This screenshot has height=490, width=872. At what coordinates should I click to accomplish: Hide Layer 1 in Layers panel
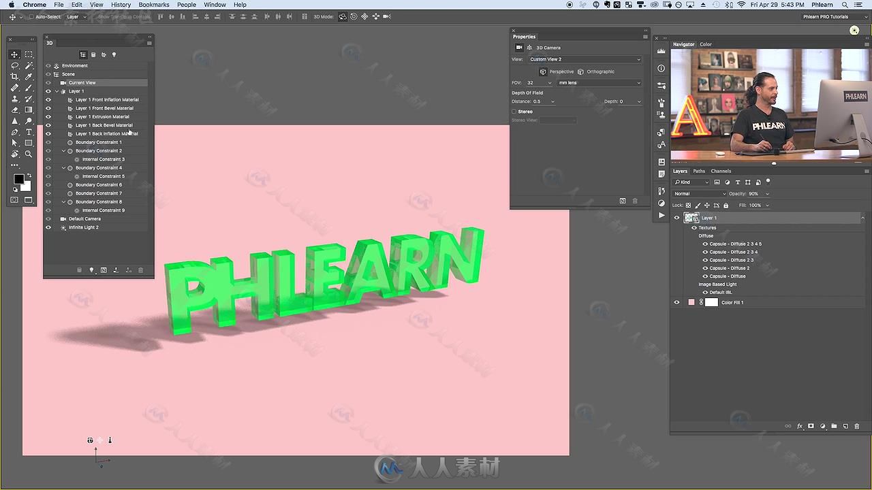676,218
